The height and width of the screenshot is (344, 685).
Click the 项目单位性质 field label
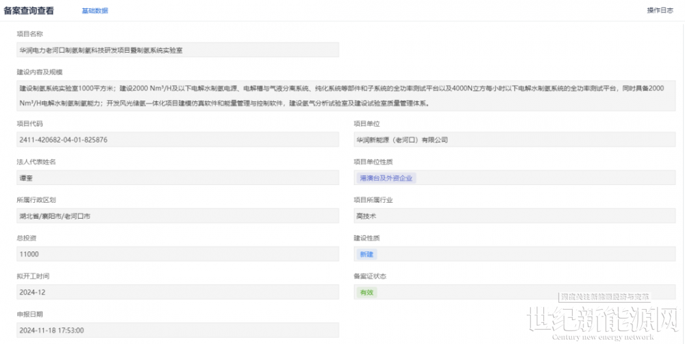373,162
